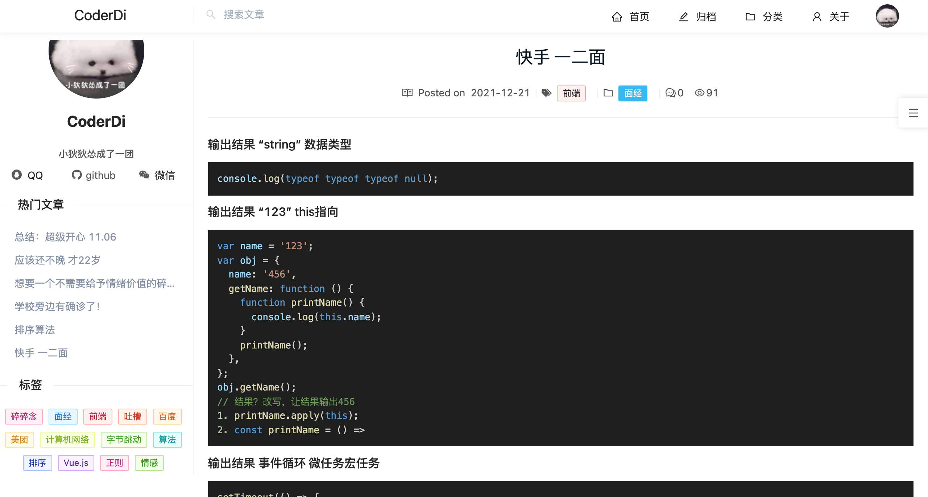Viewport: 928px width, 497px height.
Task: Click the comment bubble icon in post meta
Action: tap(670, 93)
